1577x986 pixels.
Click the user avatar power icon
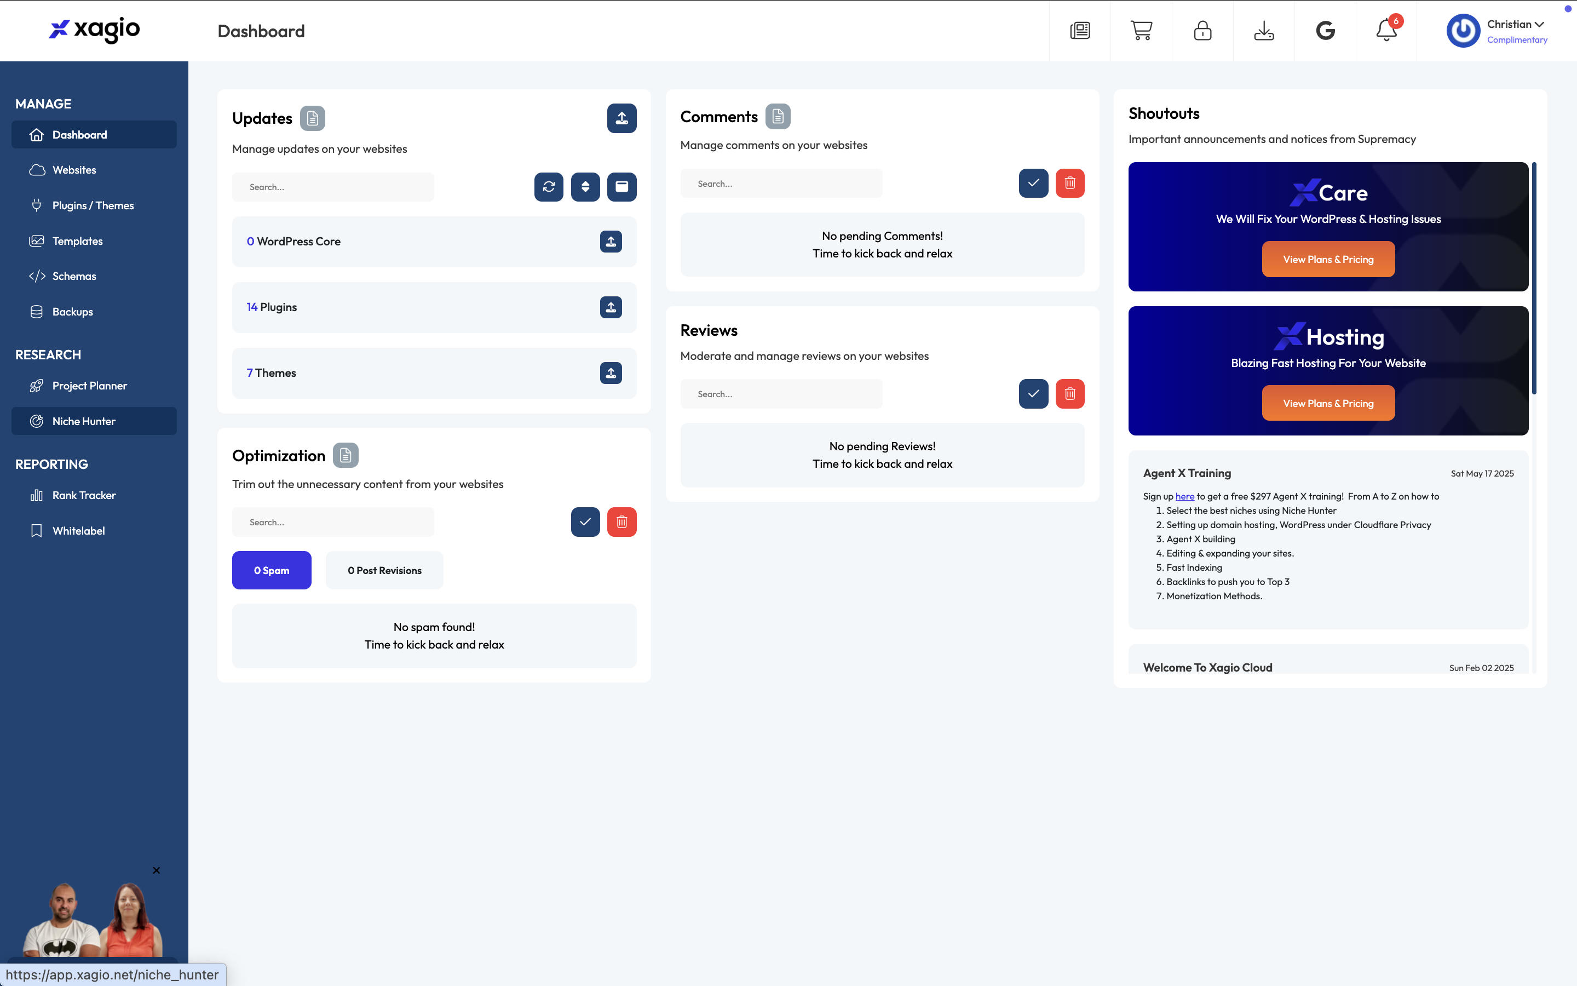1463,31
